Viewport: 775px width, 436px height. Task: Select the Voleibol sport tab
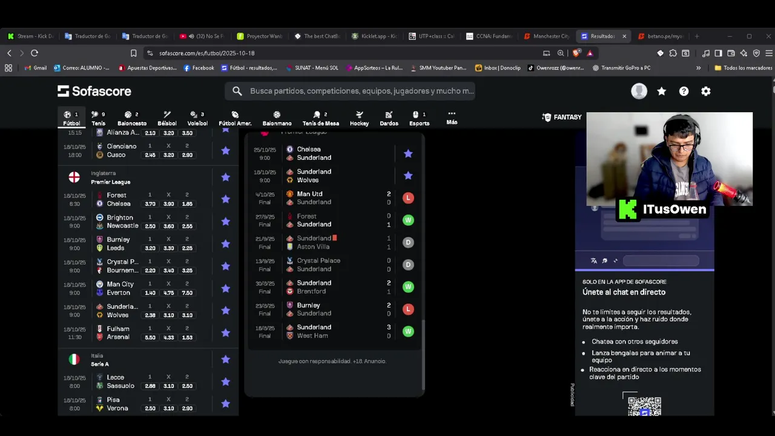197,118
